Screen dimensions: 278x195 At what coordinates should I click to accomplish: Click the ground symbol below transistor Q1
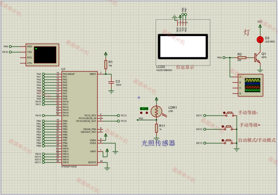point(260,71)
